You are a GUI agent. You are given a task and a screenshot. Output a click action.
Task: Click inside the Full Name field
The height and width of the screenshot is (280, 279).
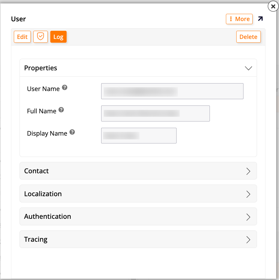[x=155, y=113]
